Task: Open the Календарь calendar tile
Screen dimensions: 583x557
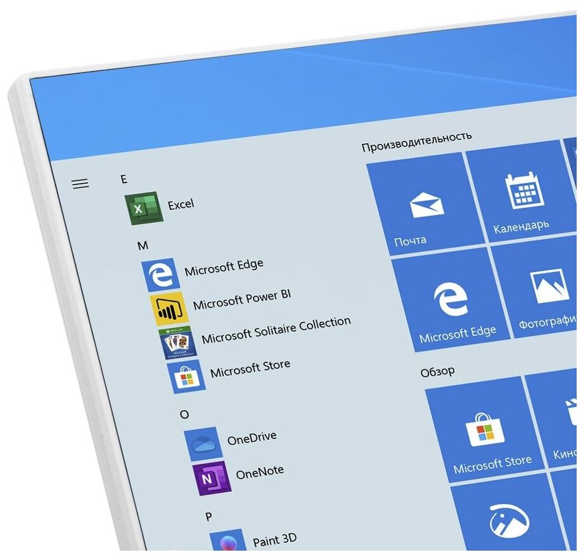Action: click(x=522, y=191)
